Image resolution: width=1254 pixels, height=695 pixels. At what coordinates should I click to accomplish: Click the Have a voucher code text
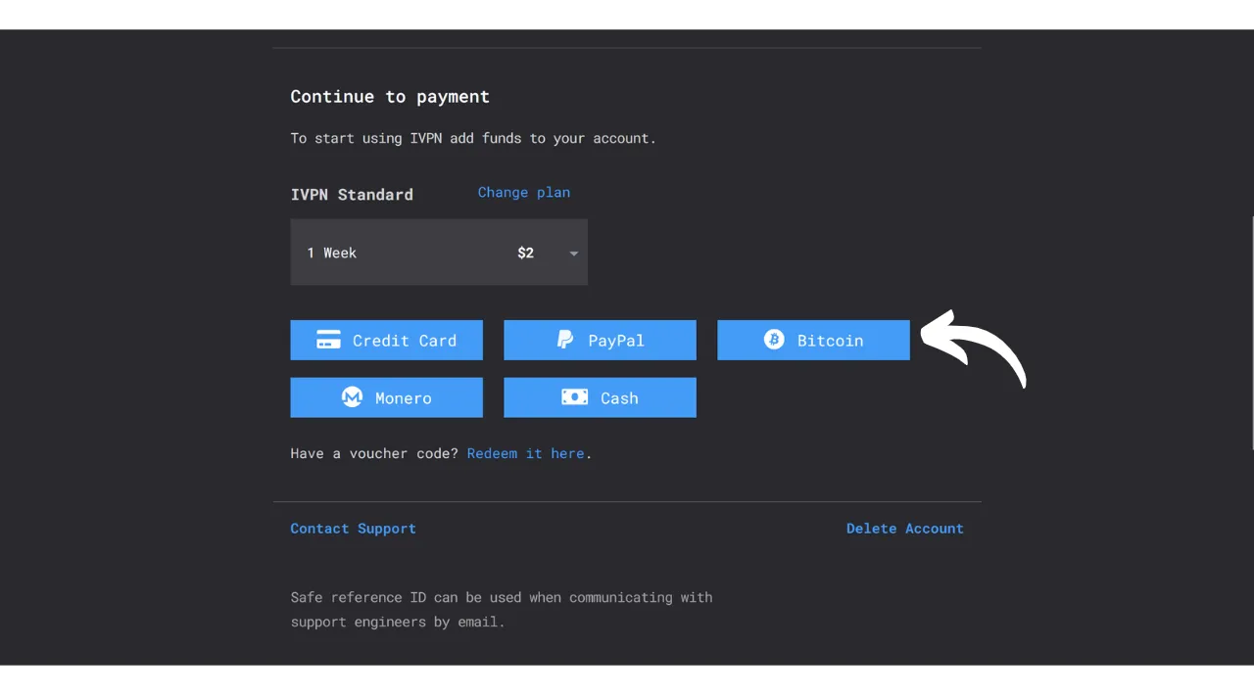(374, 453)
